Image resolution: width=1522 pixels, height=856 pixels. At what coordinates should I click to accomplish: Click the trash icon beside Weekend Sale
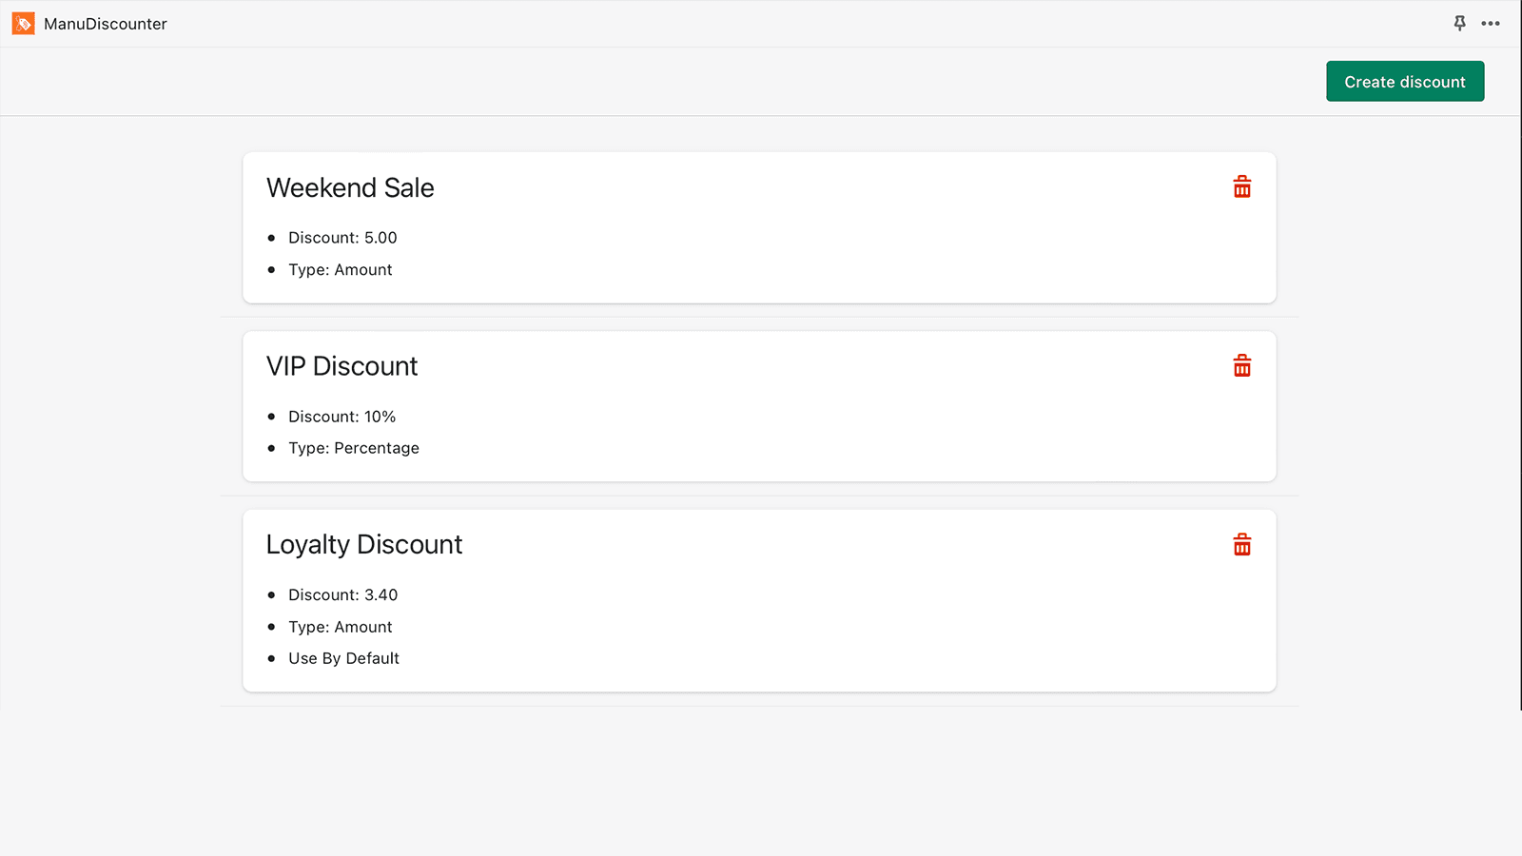(x=1241, y=186)
